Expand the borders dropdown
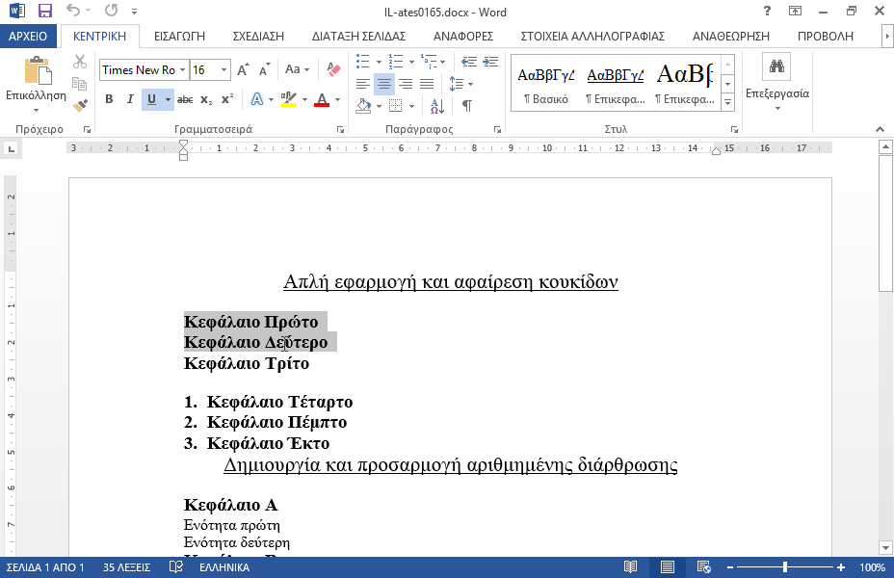 pos(411,106)
